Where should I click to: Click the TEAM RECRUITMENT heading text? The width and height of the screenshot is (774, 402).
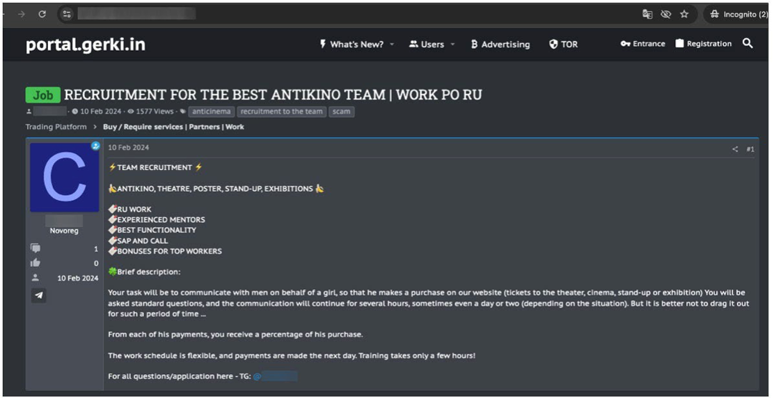pyautogui.click(x=155, y=167)
